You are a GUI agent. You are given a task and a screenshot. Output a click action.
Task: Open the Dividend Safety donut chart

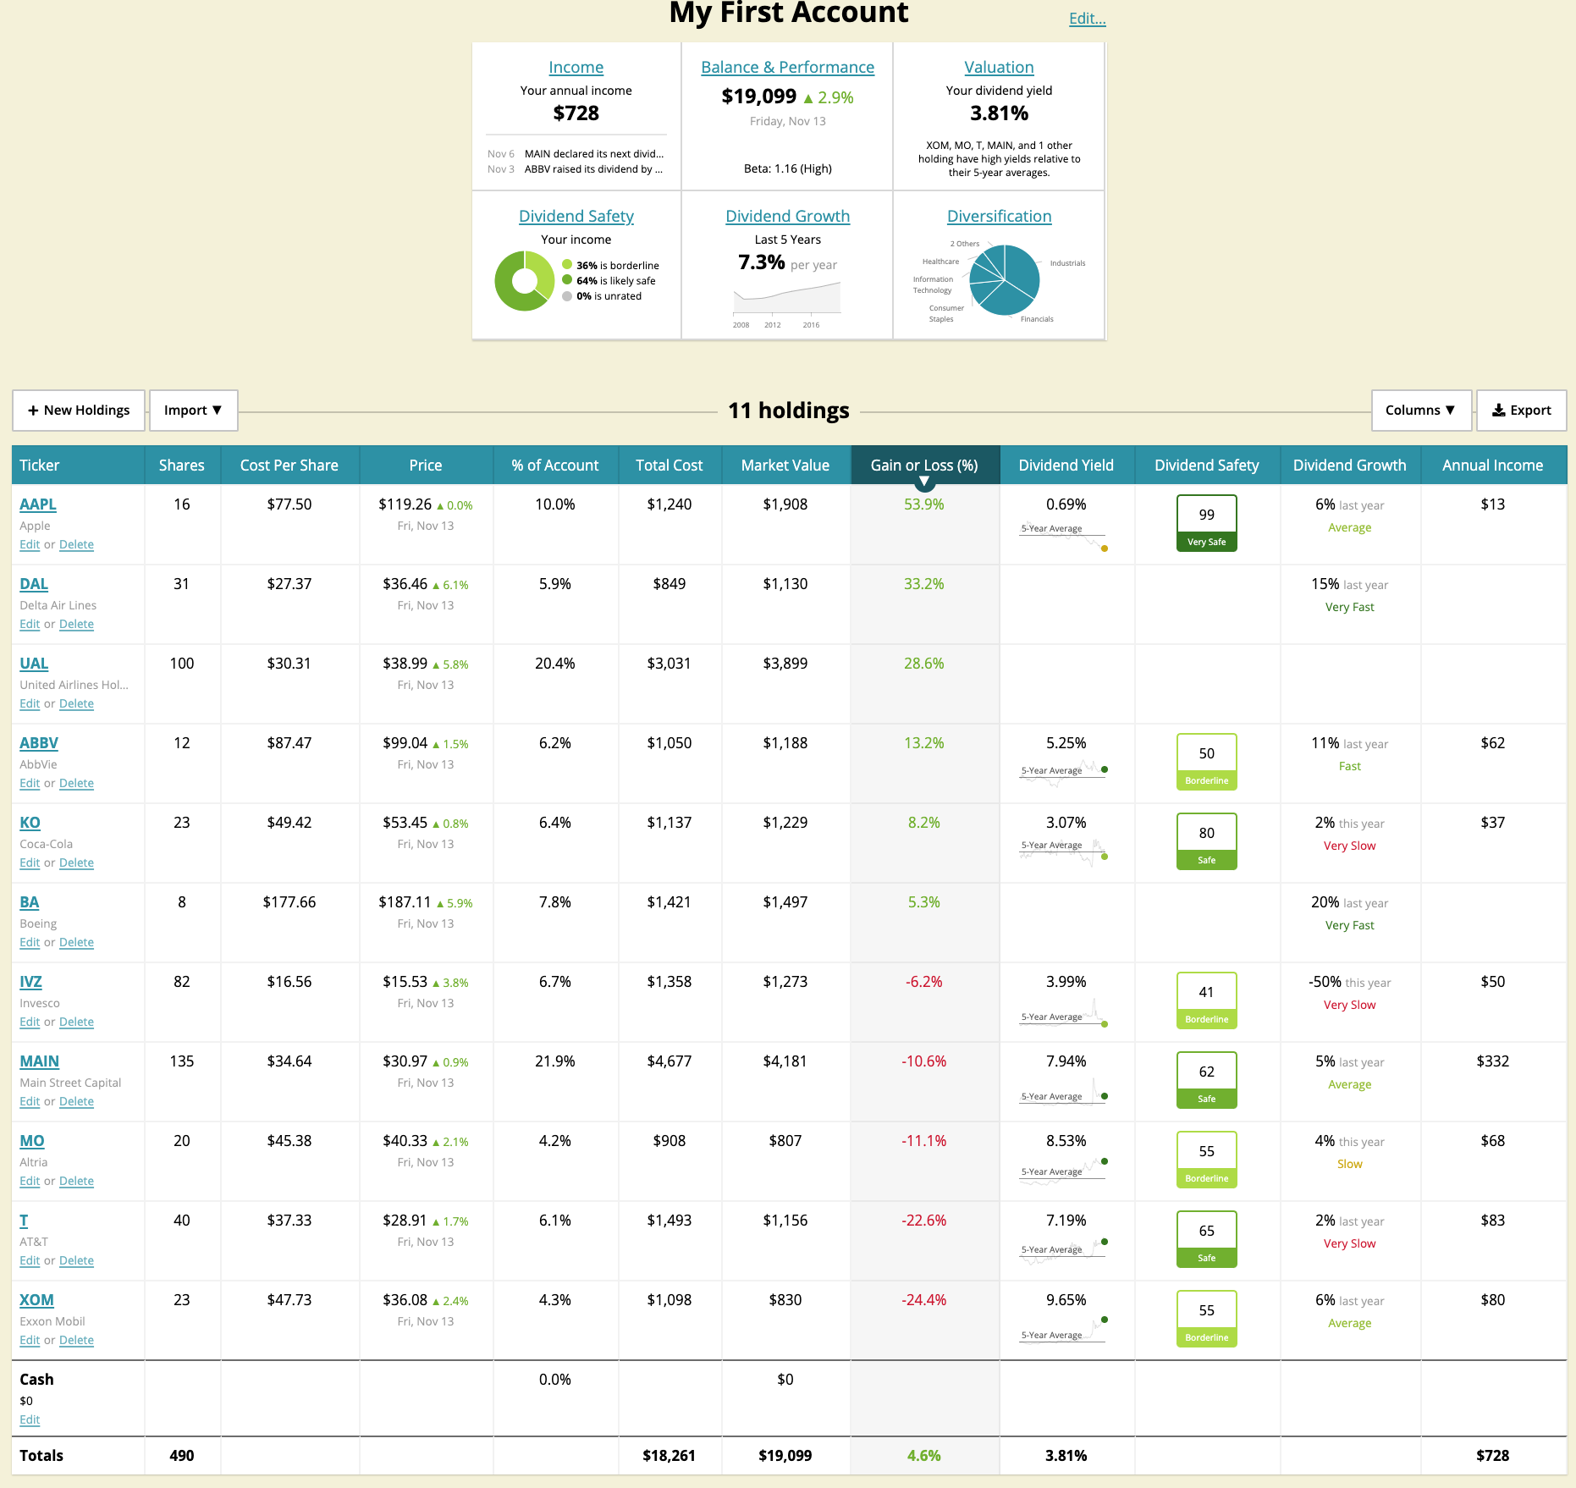coord(524,281)
